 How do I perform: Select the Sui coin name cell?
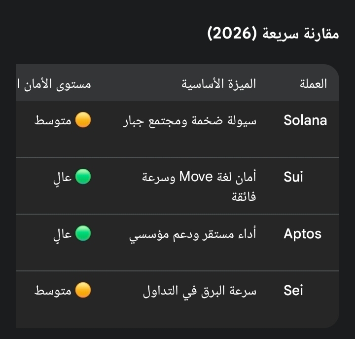293,177
